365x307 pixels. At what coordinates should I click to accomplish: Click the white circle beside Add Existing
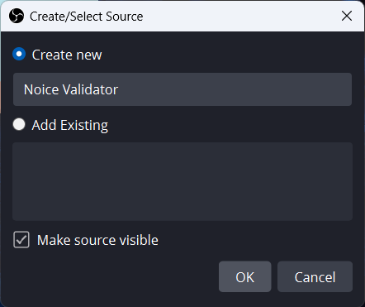coord(19,124)
